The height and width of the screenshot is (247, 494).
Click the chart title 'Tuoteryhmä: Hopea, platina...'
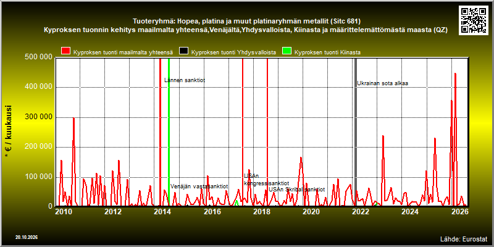[246, 22]
